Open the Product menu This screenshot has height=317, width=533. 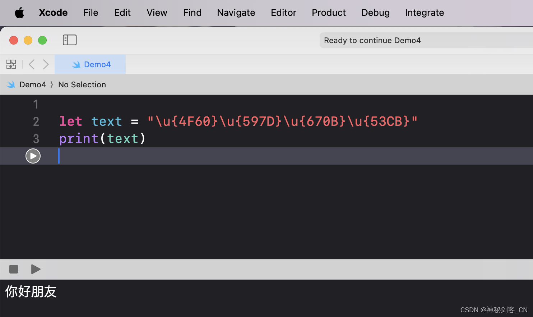(x=329, y=13)
